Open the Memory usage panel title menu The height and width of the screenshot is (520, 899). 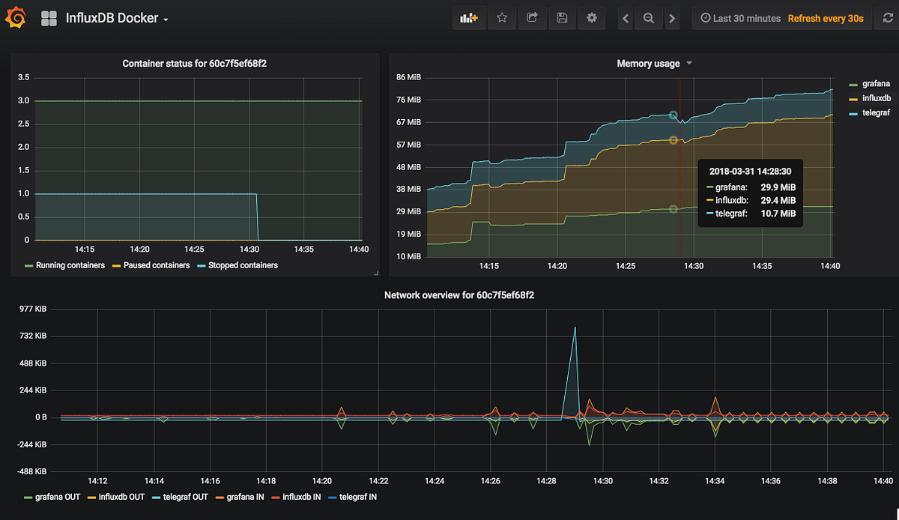[x=648, y=64]
